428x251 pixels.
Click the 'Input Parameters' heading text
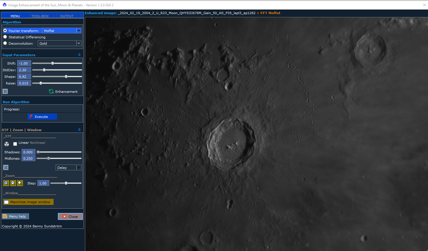(19, 55)
